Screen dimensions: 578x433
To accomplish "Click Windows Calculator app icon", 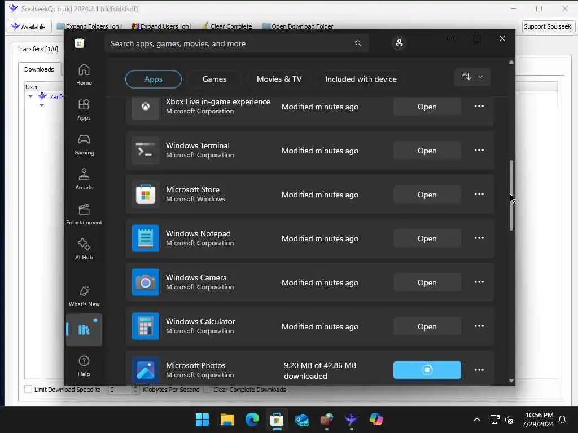I will [x=146, y=326].
